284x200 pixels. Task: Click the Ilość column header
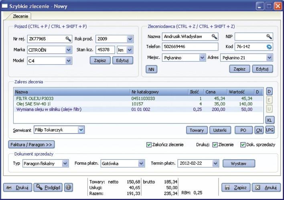click(x=196, y=92)
